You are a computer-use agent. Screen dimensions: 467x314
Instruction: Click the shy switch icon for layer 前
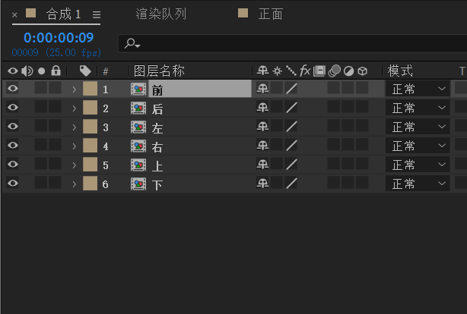(263, 89)
